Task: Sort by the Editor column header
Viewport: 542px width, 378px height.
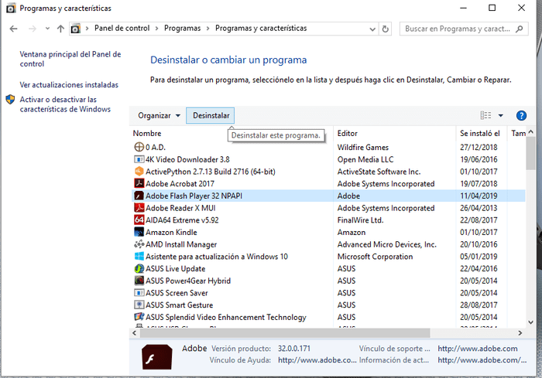Action: point(348,133)
